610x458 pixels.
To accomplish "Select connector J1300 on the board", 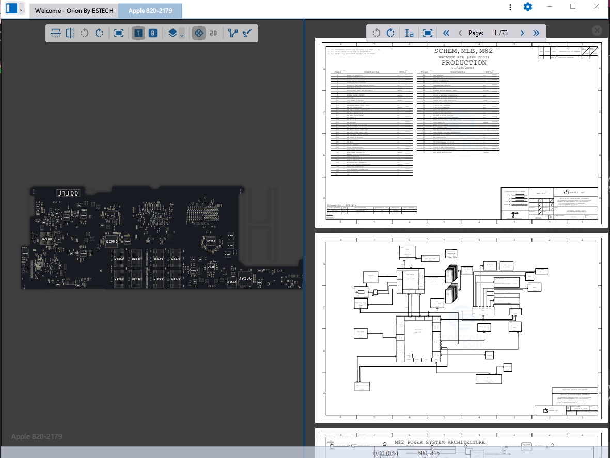I will click(x=68, y=193).
